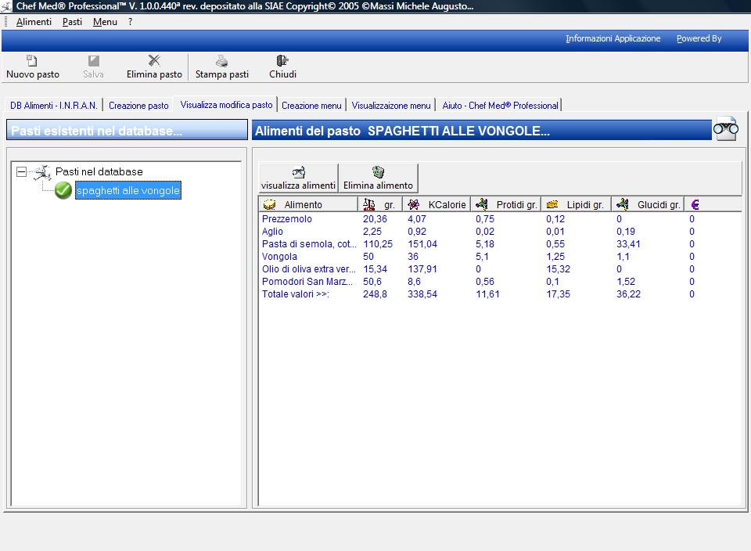The height and width of the screenshot is (551, 751).
Task: Click the Nuovo pasto toolbar icon
Action: [x=31, y=61]
